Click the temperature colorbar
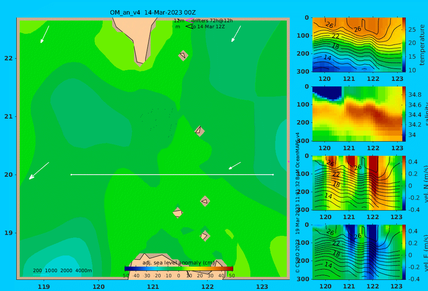 point(404,45)
